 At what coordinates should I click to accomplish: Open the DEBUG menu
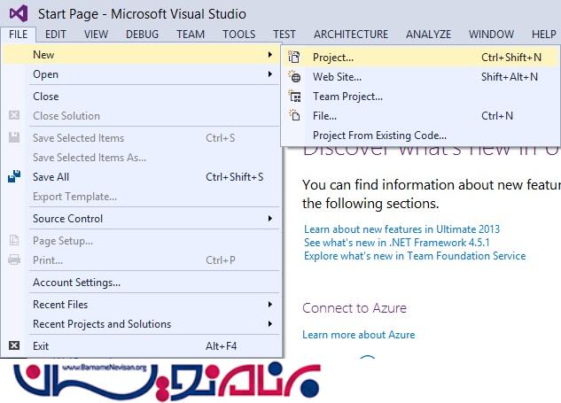tap(142, 35)
